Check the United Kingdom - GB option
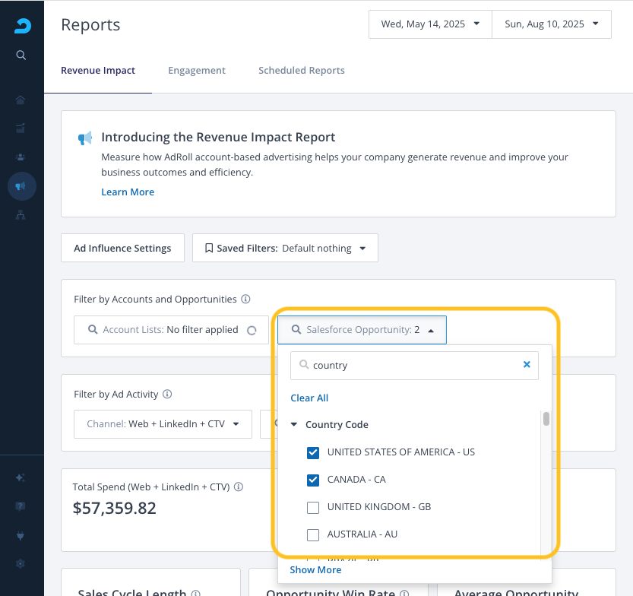Screen dimensions: 633x596 click(313, 507)
